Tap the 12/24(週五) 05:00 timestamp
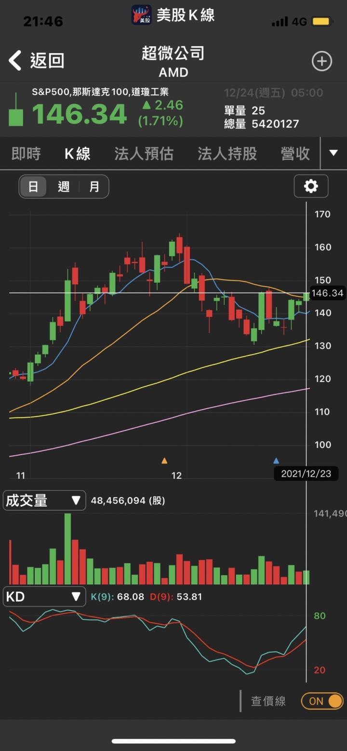The width and height of the screenshot is (347, 751). coord(273,92)
